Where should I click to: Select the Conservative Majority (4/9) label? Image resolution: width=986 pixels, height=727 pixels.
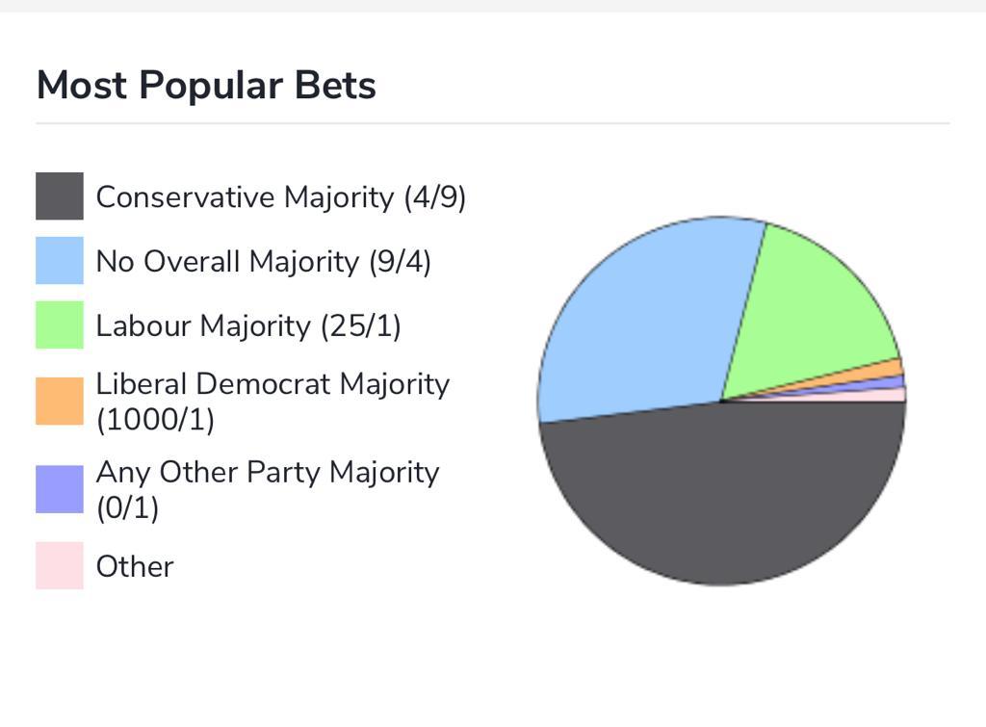pos(280,197)
